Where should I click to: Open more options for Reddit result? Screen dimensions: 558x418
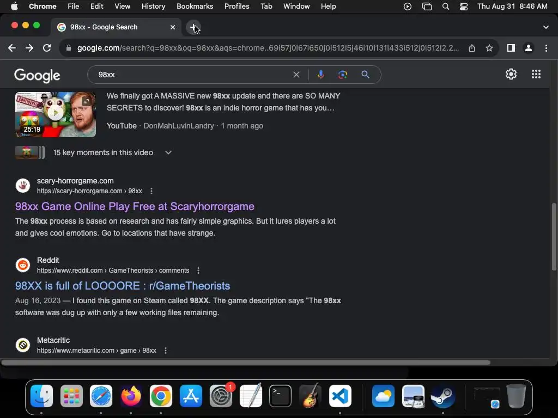coord(198,271)
